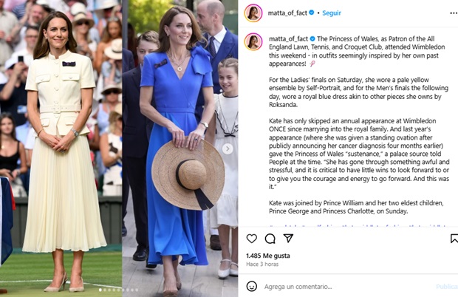
Task: Open the matta_of_fact username in the header
Action: click(287, 13)
